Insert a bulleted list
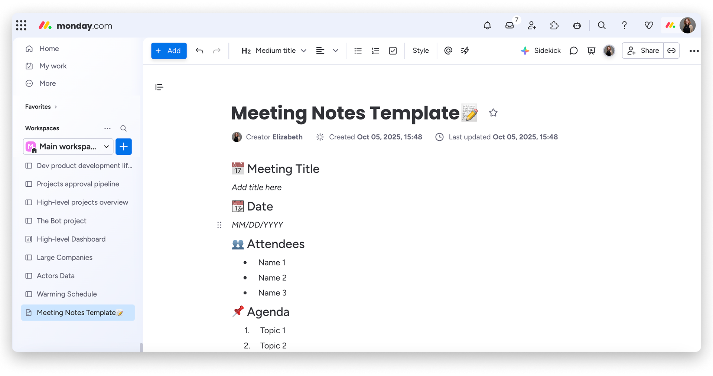The width and height of the screenshot is (713, 376). click(358, 51)
